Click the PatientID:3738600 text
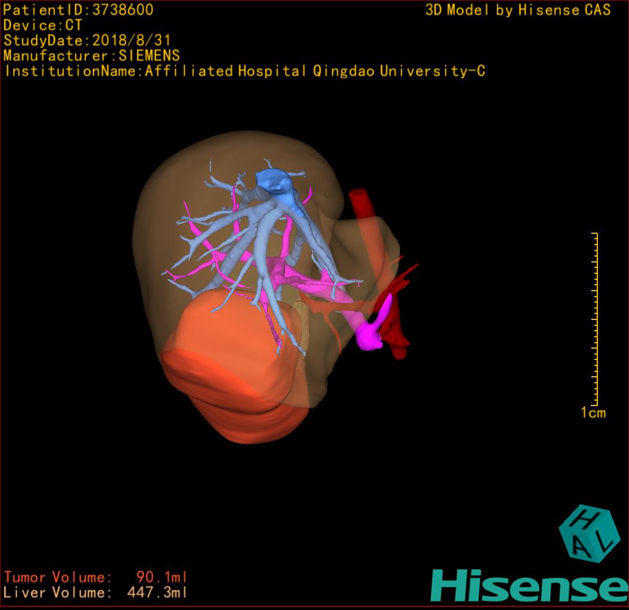Image resolution: width=629 pixels, height=610 pixels. 78,10
